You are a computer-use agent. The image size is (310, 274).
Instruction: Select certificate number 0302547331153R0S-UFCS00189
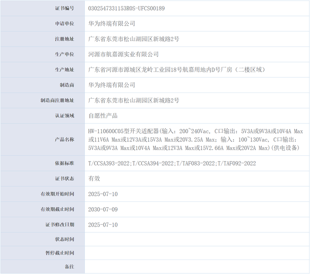tap(126, 8)
